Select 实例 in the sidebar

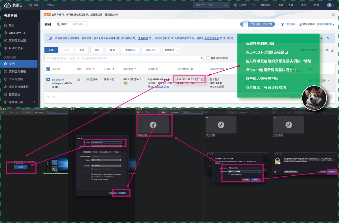tap(18, 64)
